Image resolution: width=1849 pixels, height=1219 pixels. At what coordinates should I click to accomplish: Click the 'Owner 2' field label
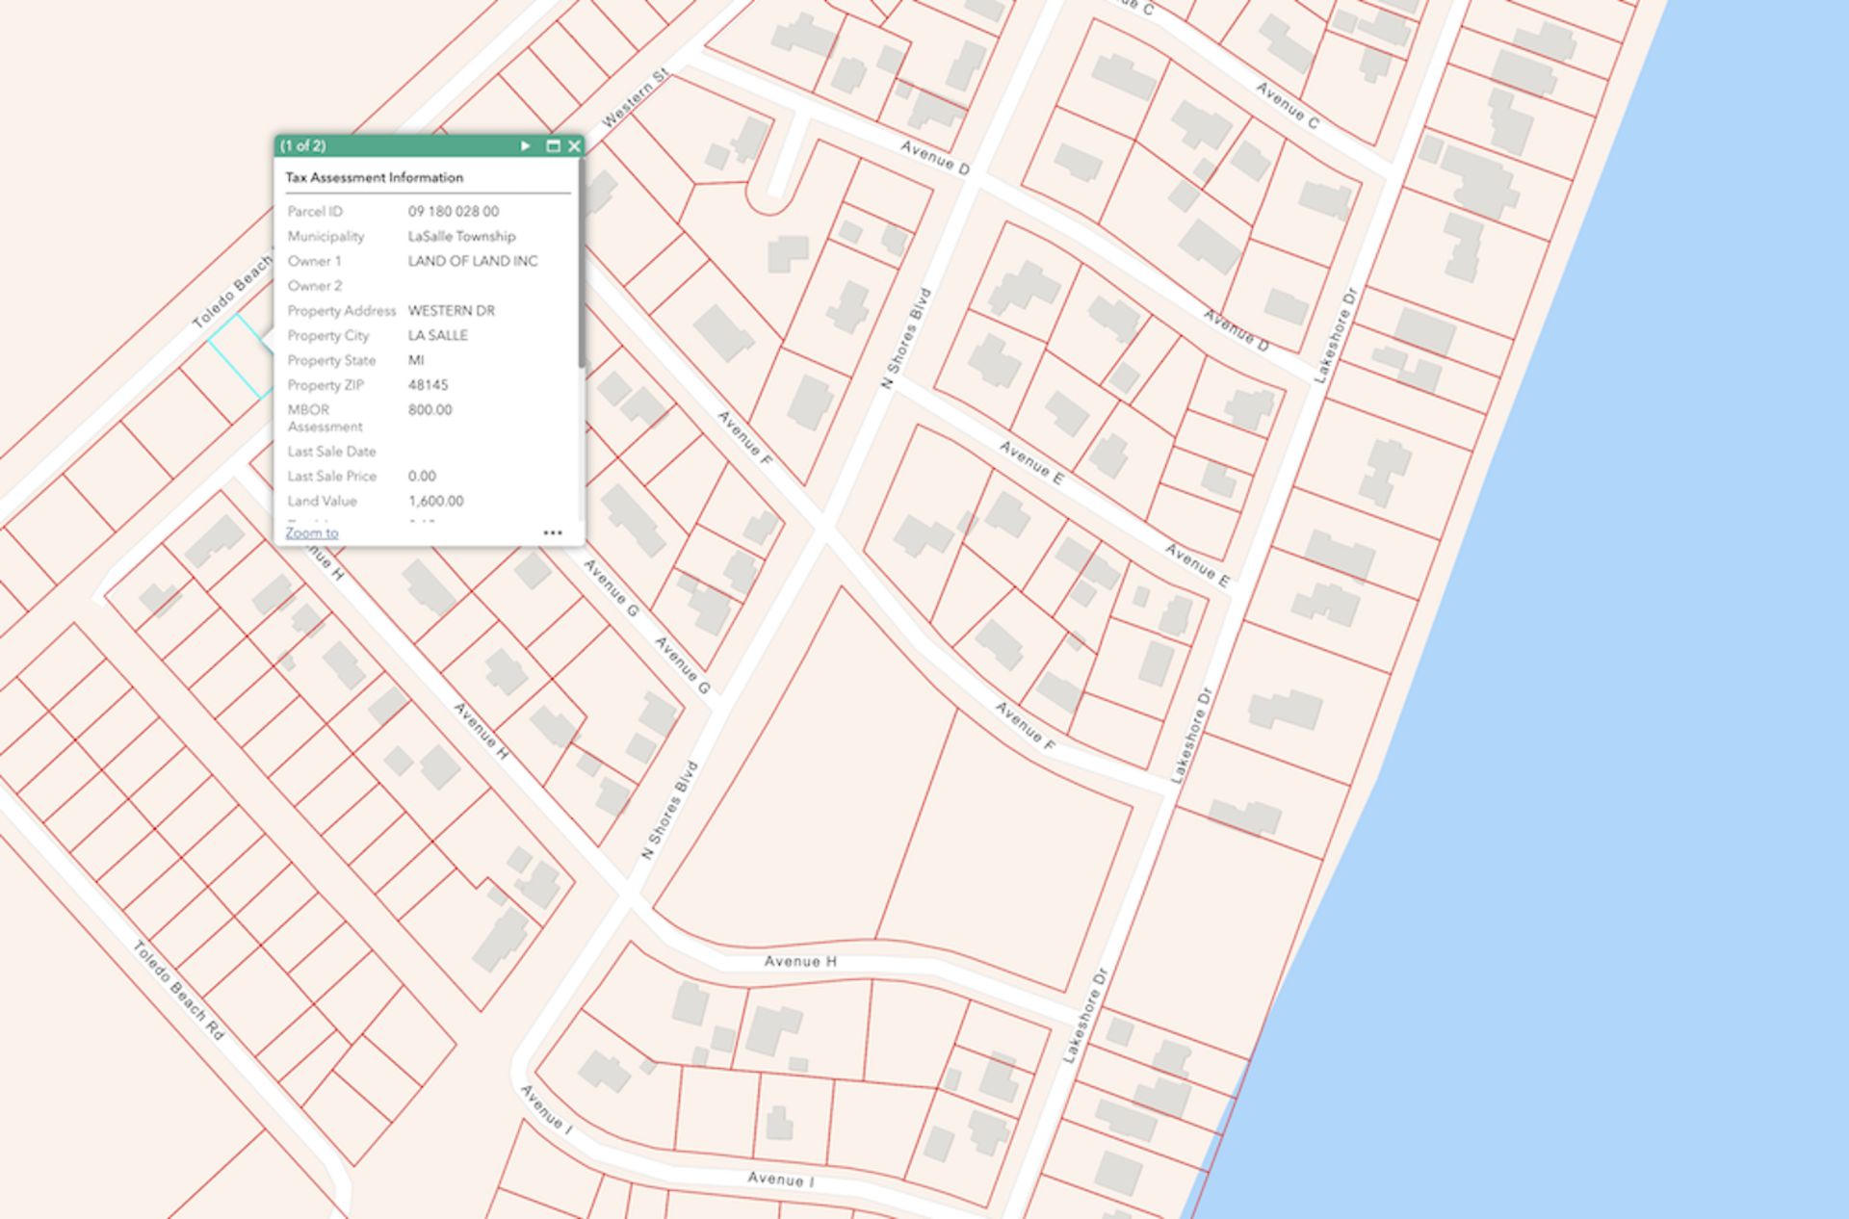(315, 286)
